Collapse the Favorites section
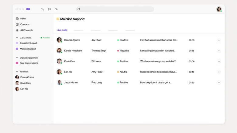This screenshot has height=133, width=237. (x=17, y=72)
